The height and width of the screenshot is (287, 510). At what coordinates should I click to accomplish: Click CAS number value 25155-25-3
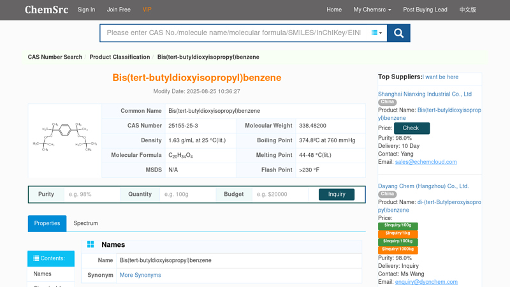[183, 126]
